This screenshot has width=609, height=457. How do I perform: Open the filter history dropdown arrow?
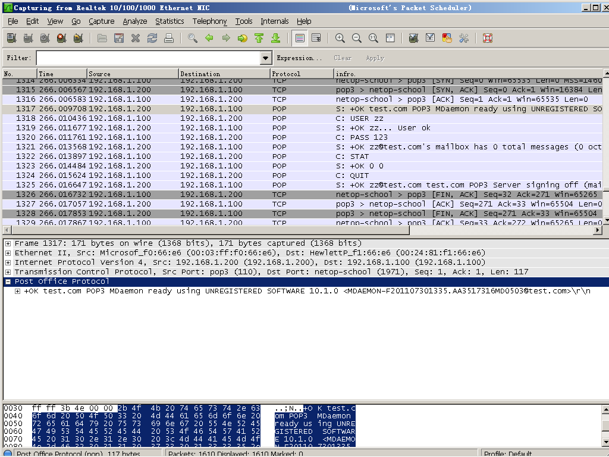coord(266,58)
